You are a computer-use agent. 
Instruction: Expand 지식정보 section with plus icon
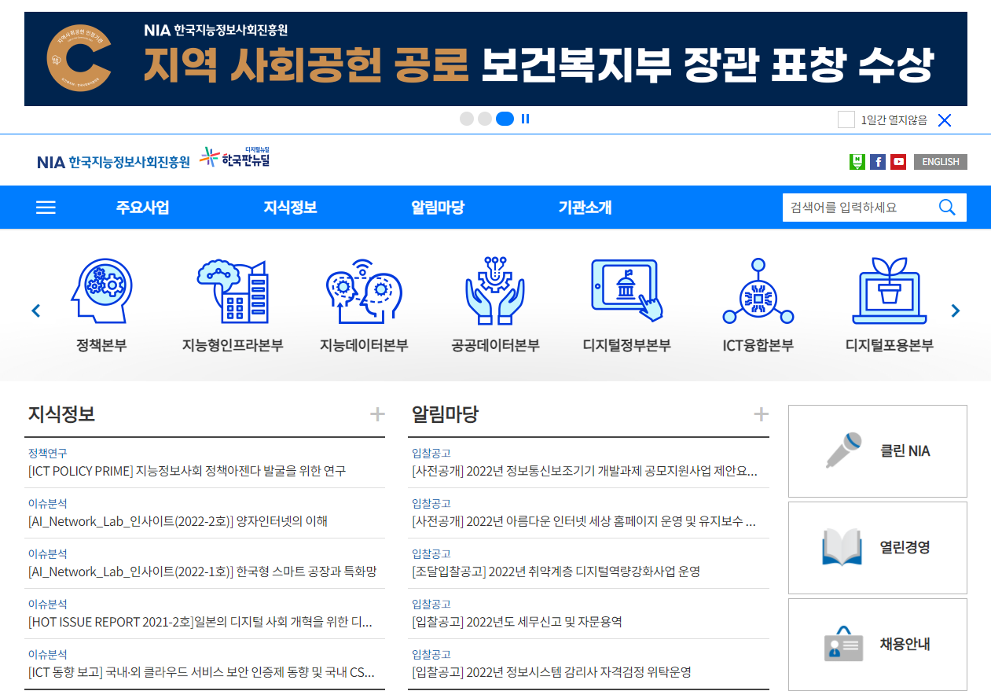(377, 414)
